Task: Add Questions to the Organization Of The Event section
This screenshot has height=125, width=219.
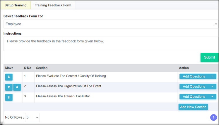Action: tap(194, 87)
